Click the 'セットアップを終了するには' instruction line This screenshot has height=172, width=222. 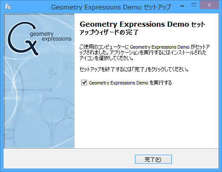pos(134,69)
